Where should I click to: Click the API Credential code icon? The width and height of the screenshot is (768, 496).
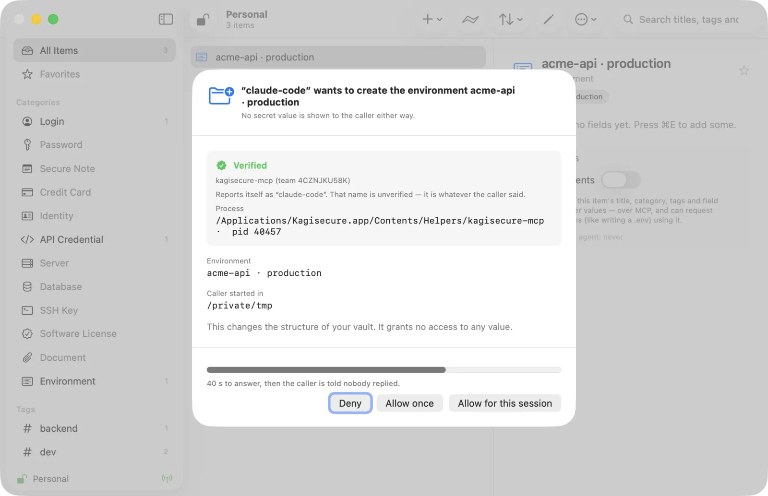tap(27, 239)
